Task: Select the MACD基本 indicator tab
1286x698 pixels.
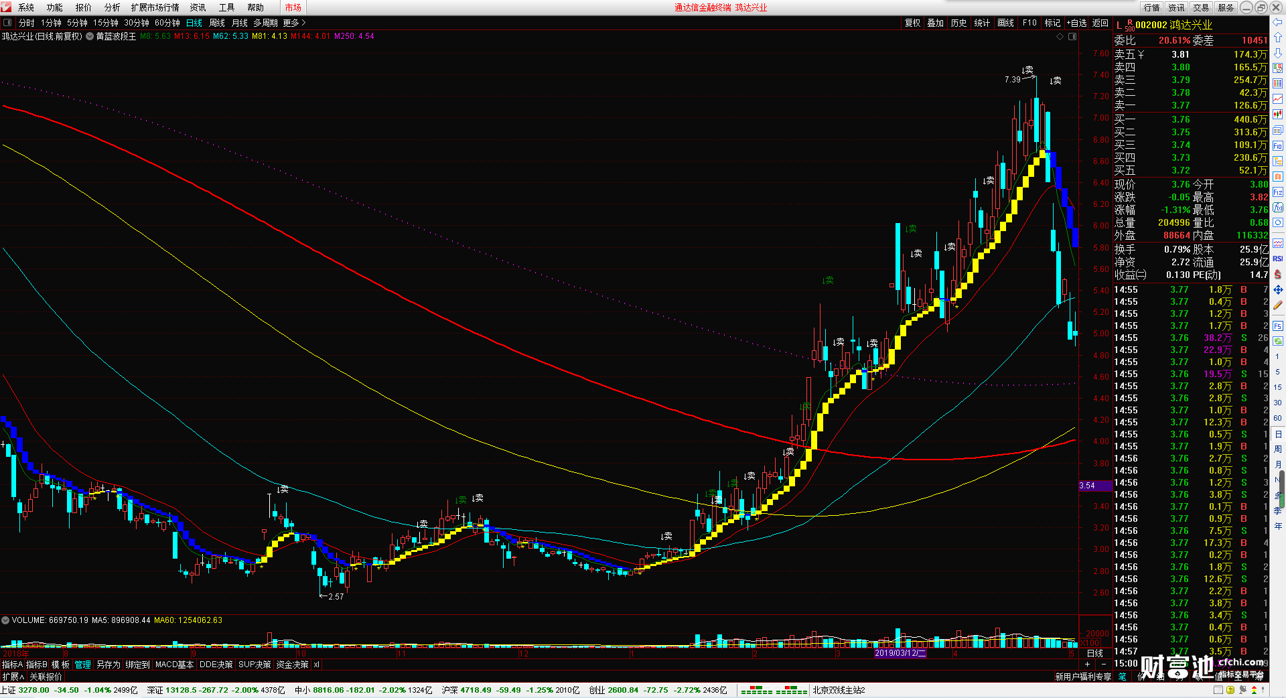Action: pyautogui.click(x=175, y=665)
